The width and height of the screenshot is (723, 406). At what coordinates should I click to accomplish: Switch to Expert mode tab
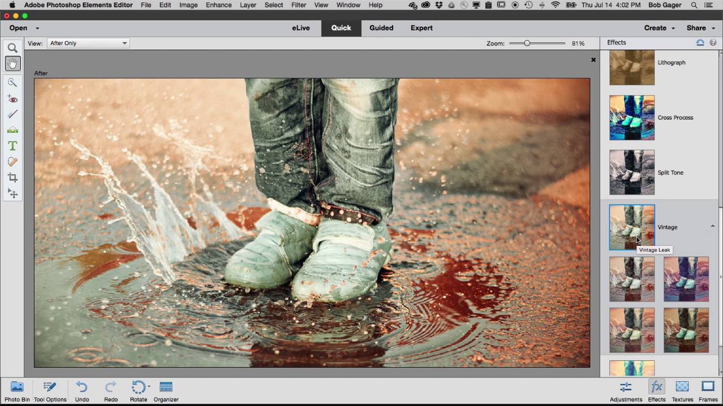pyautogui.click(x=421, y=28)
